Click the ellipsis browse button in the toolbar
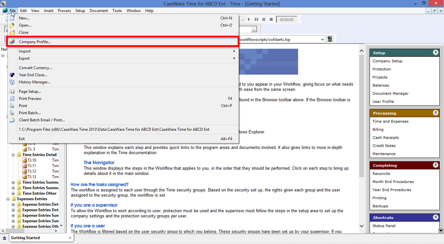 point(254,30)
